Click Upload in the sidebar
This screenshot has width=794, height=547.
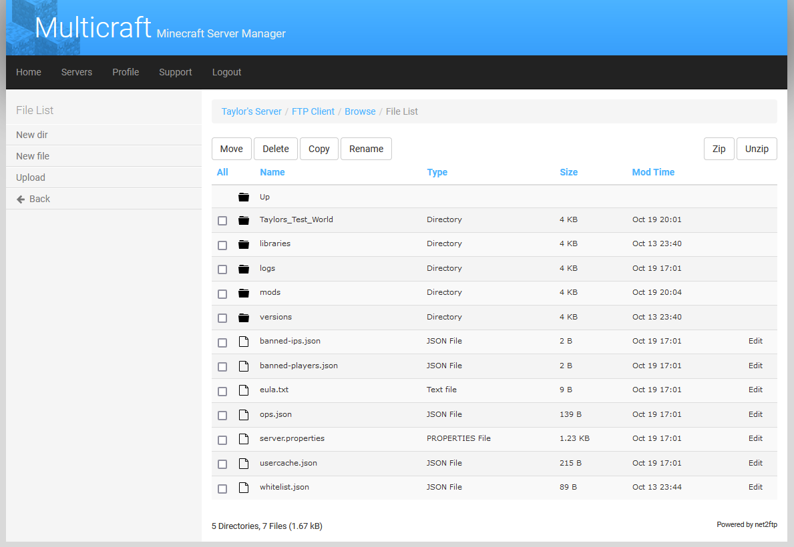click(x=30, y=177)
